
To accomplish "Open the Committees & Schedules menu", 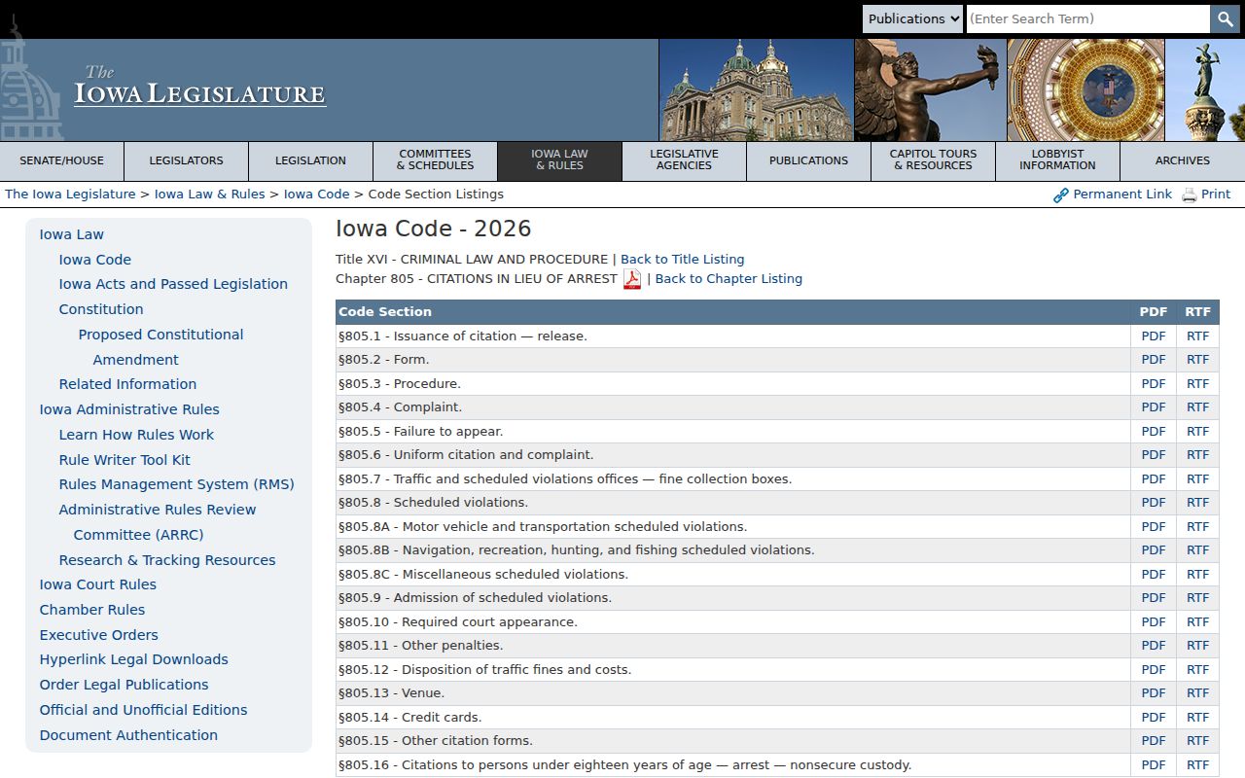I will coord(436,161).
